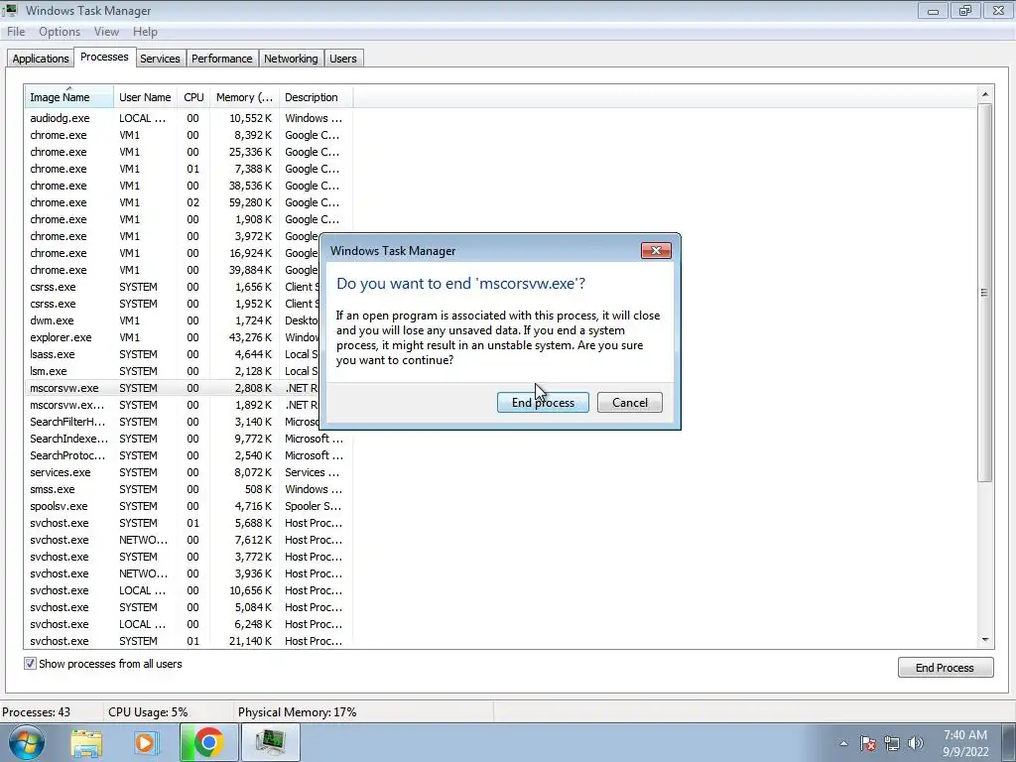Select the mscorsvw.exe row using 2,808 K
1016x762 pixels.
pos(173,388)
